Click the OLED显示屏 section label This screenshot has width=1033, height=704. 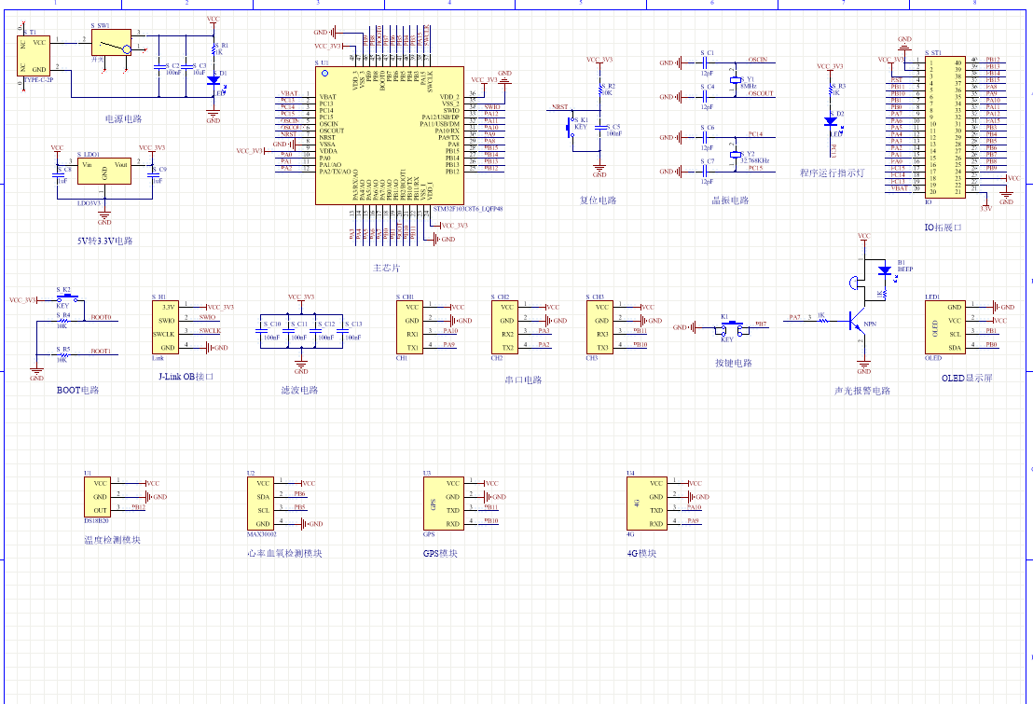pyautogui.click(x=967, y=378)
